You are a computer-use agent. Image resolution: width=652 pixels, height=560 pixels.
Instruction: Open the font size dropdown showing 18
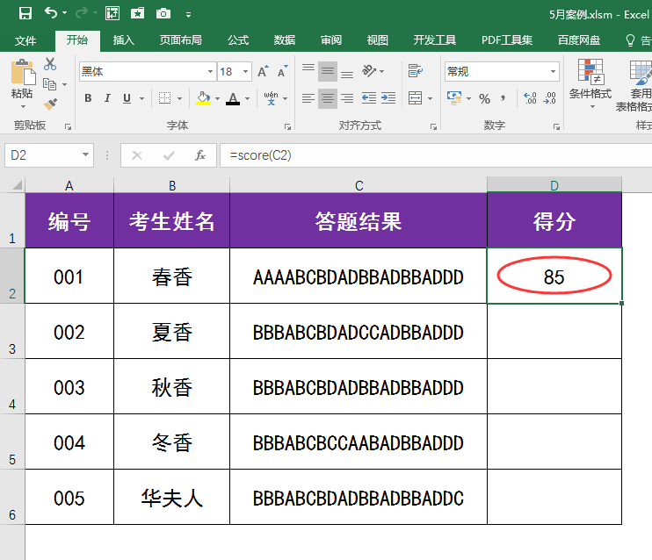tap(246, 72)
